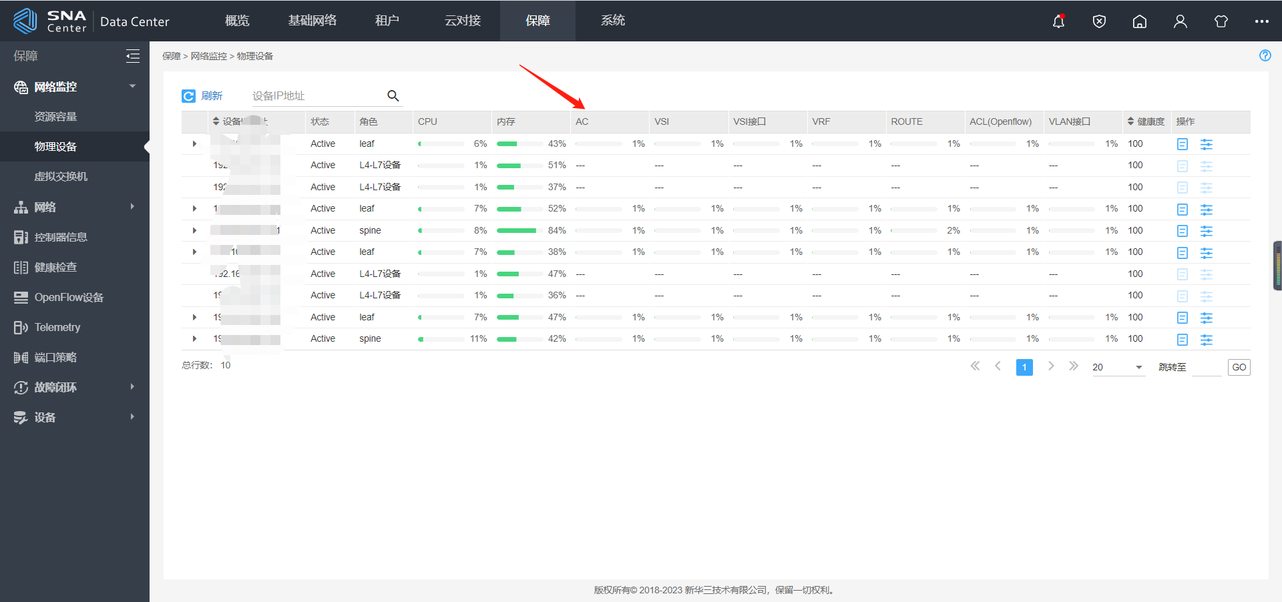Open details icon for leaf row with 38% memory

click(x=1183, y=253)
